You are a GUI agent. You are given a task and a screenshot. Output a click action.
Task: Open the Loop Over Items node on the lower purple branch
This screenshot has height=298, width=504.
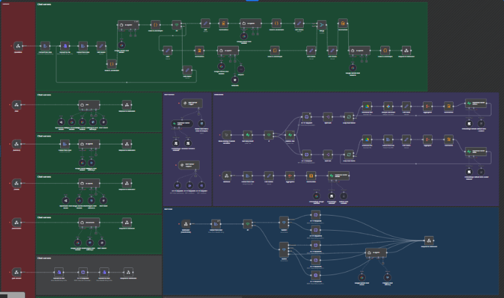pos(349,154)
